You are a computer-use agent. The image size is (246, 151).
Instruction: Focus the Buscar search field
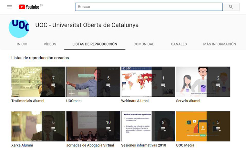click(x=149, y=7)
